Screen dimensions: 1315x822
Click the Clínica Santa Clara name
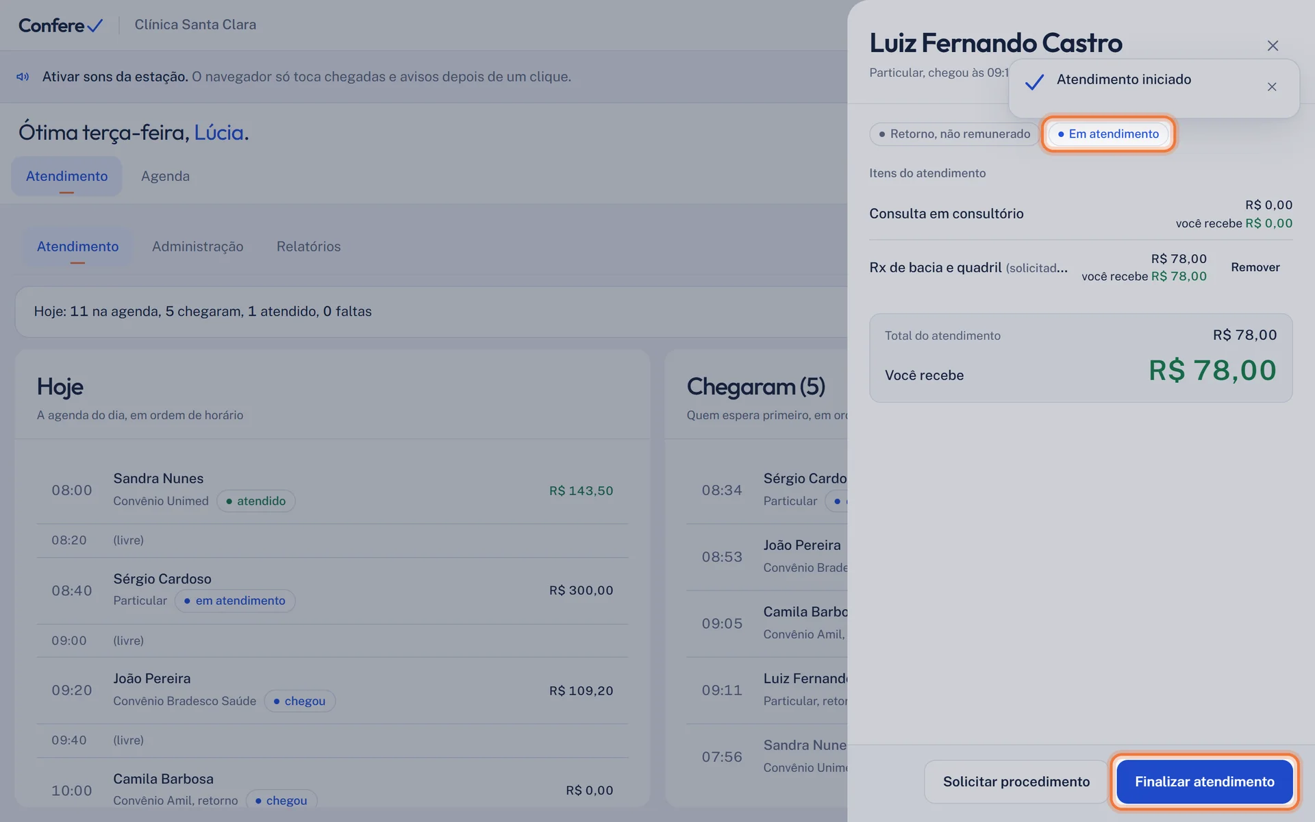[x=195, y=25]
